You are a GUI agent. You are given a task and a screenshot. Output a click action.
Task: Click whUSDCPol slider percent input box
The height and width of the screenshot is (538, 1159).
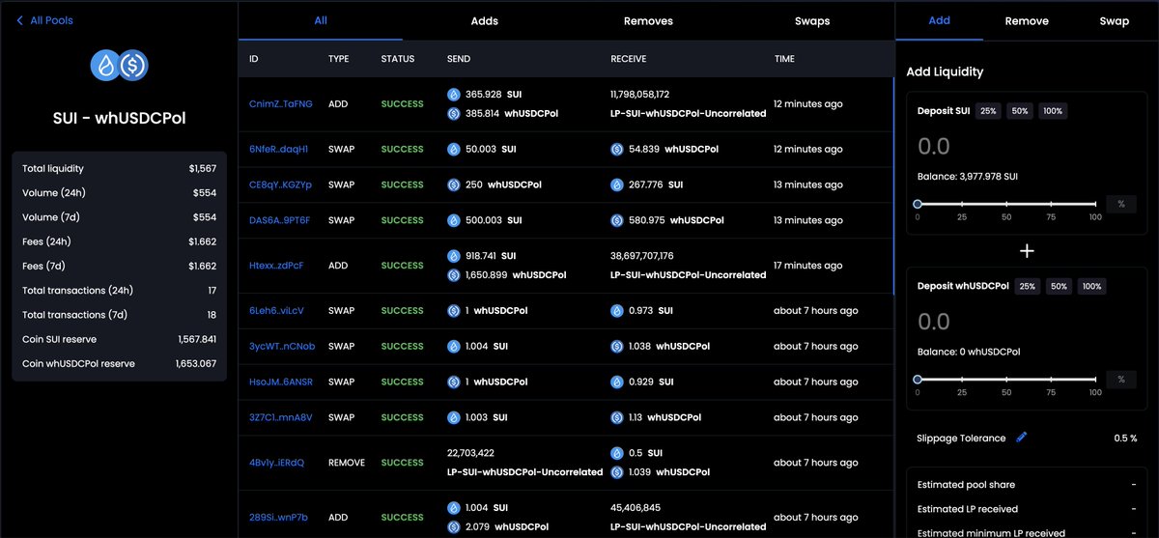click(1120, 380)
